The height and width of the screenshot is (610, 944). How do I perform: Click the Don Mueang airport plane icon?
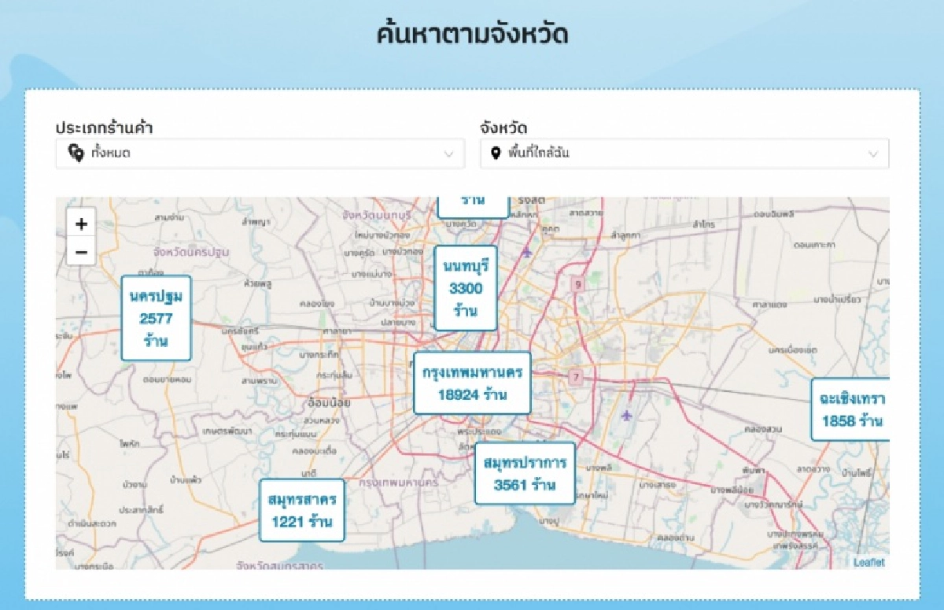coord(526,252)
